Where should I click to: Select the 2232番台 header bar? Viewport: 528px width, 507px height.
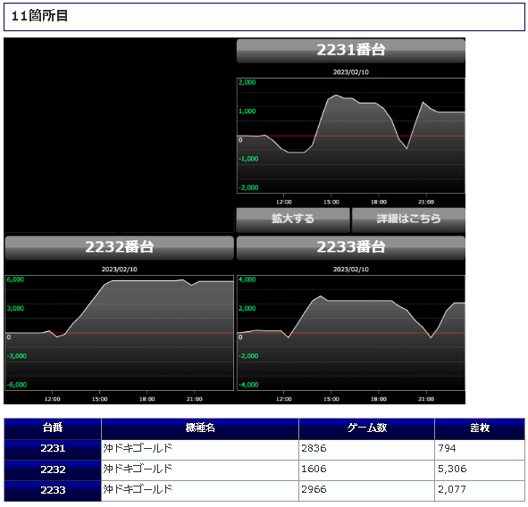tap(119, 248)
